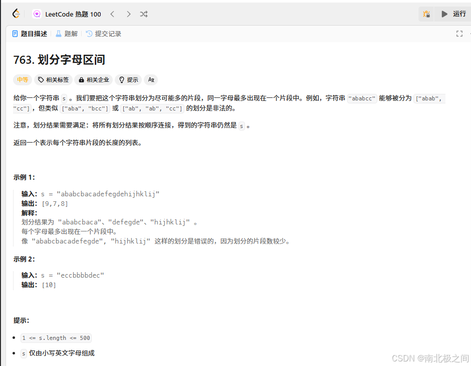The image size is (471, 366).
Task: Click the 解释 label in example 1
Action: 29,213
